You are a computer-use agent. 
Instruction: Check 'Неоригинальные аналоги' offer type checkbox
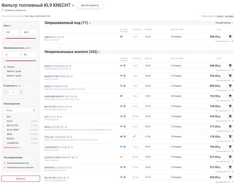[x=5, y=167]
